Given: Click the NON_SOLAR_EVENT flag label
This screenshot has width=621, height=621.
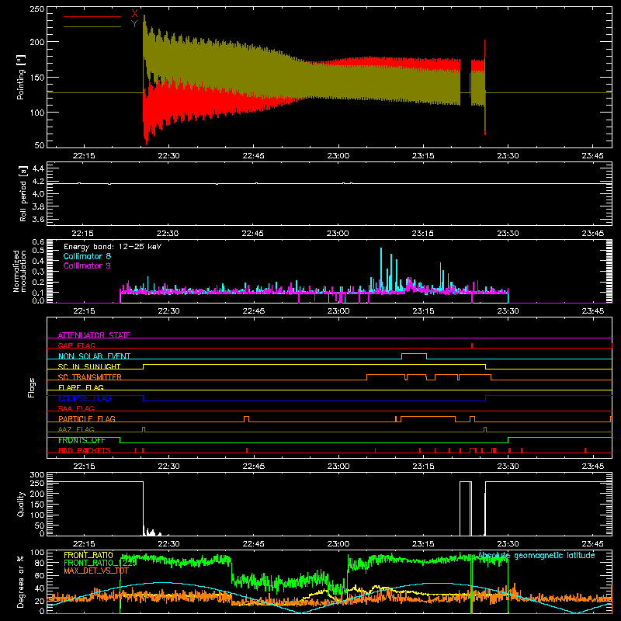Looking at the screenshot, I should coord(94,356).
